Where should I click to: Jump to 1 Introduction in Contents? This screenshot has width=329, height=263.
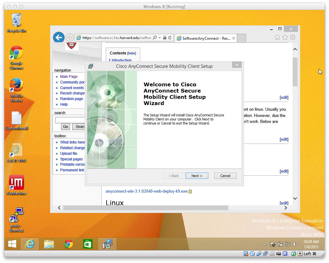(120, 60)
